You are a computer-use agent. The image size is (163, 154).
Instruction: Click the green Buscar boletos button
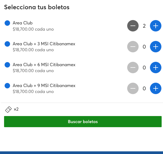[x=83, y=121]
